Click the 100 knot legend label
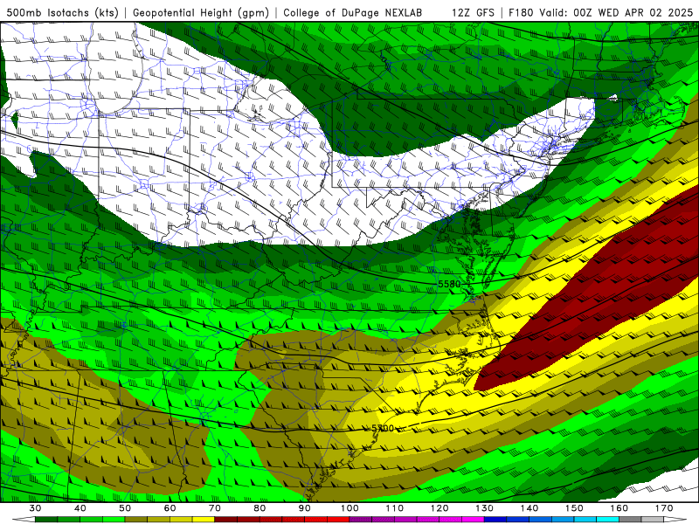The image size is (699, 524). coord(349,508)
